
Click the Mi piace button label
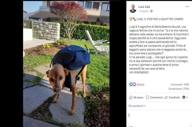tap(138, 97)
